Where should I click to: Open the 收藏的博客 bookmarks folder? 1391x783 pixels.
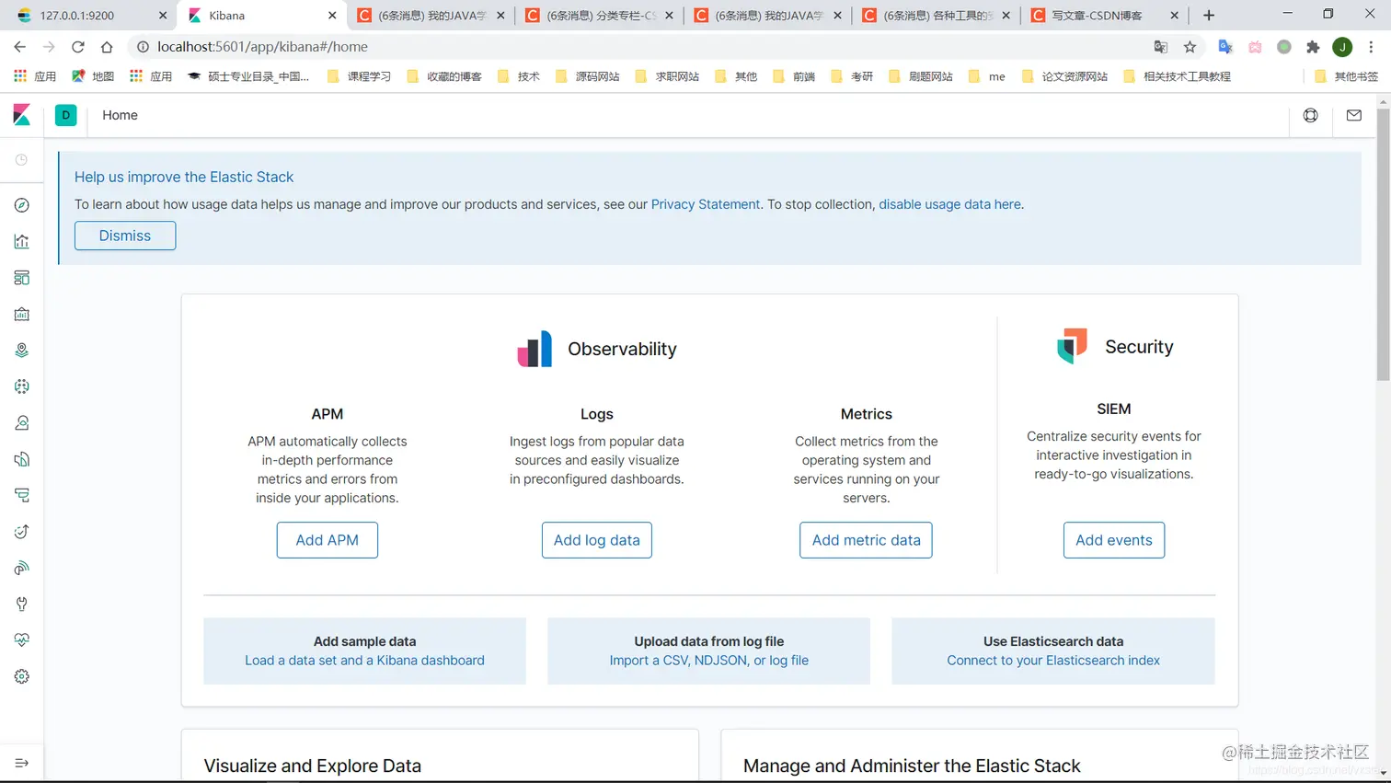point(444,76)
